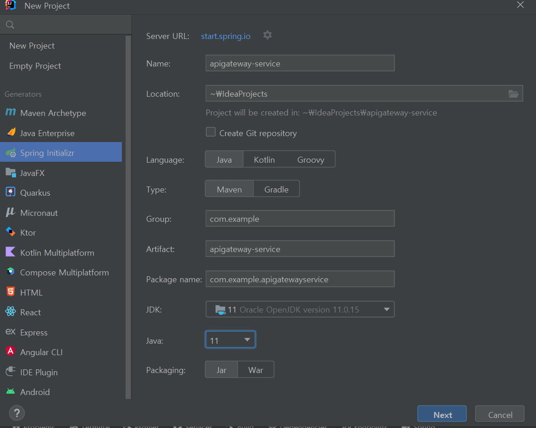Select the Express generator label
Image resolution: width=536 pixels, height=428 pixels.
(34, 333)
